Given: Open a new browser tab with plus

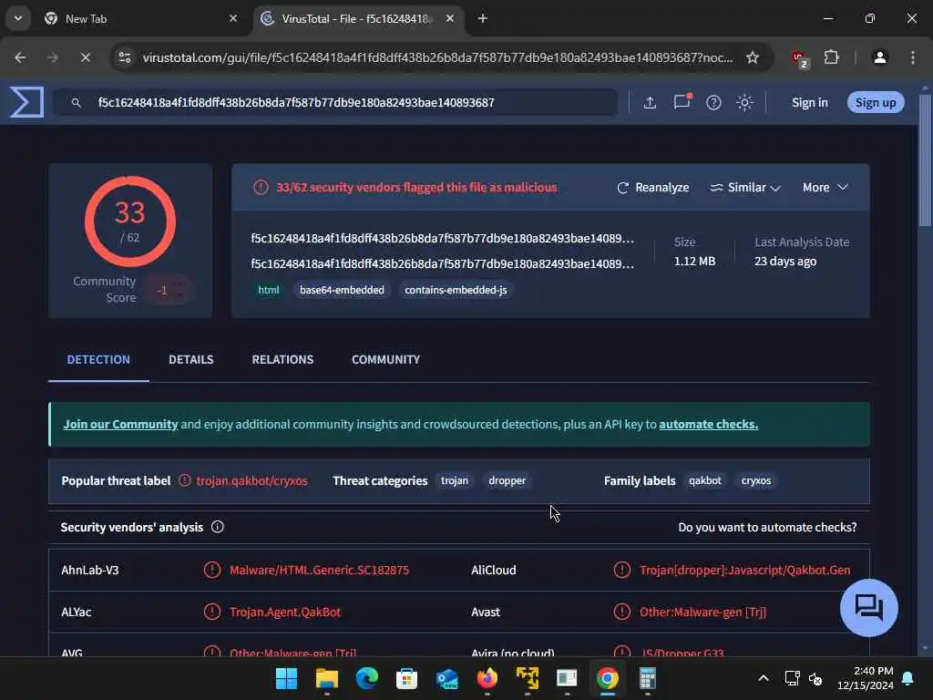Looking at the screenshot, I should (x=483, y=18).
